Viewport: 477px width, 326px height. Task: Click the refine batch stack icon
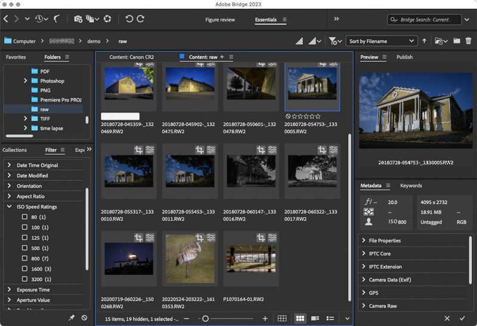tap(90, 19)
